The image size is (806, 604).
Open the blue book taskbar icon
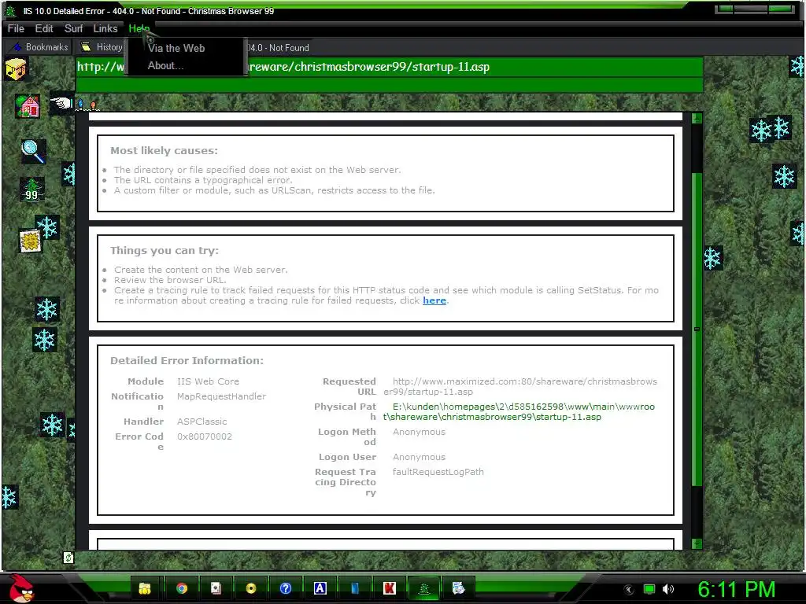(355, 588)
